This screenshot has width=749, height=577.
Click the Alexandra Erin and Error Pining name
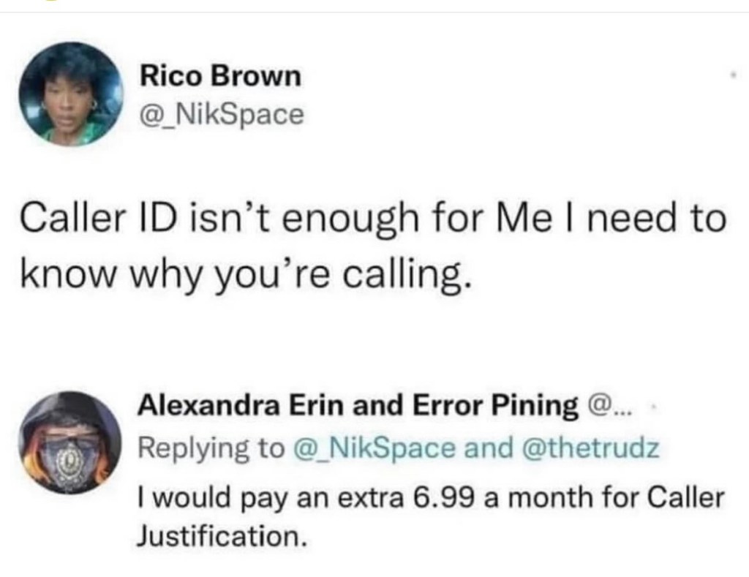coord(358,406)
